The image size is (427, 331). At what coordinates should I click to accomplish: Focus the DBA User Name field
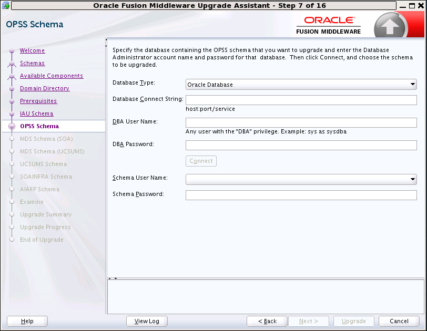pos(301,122)
